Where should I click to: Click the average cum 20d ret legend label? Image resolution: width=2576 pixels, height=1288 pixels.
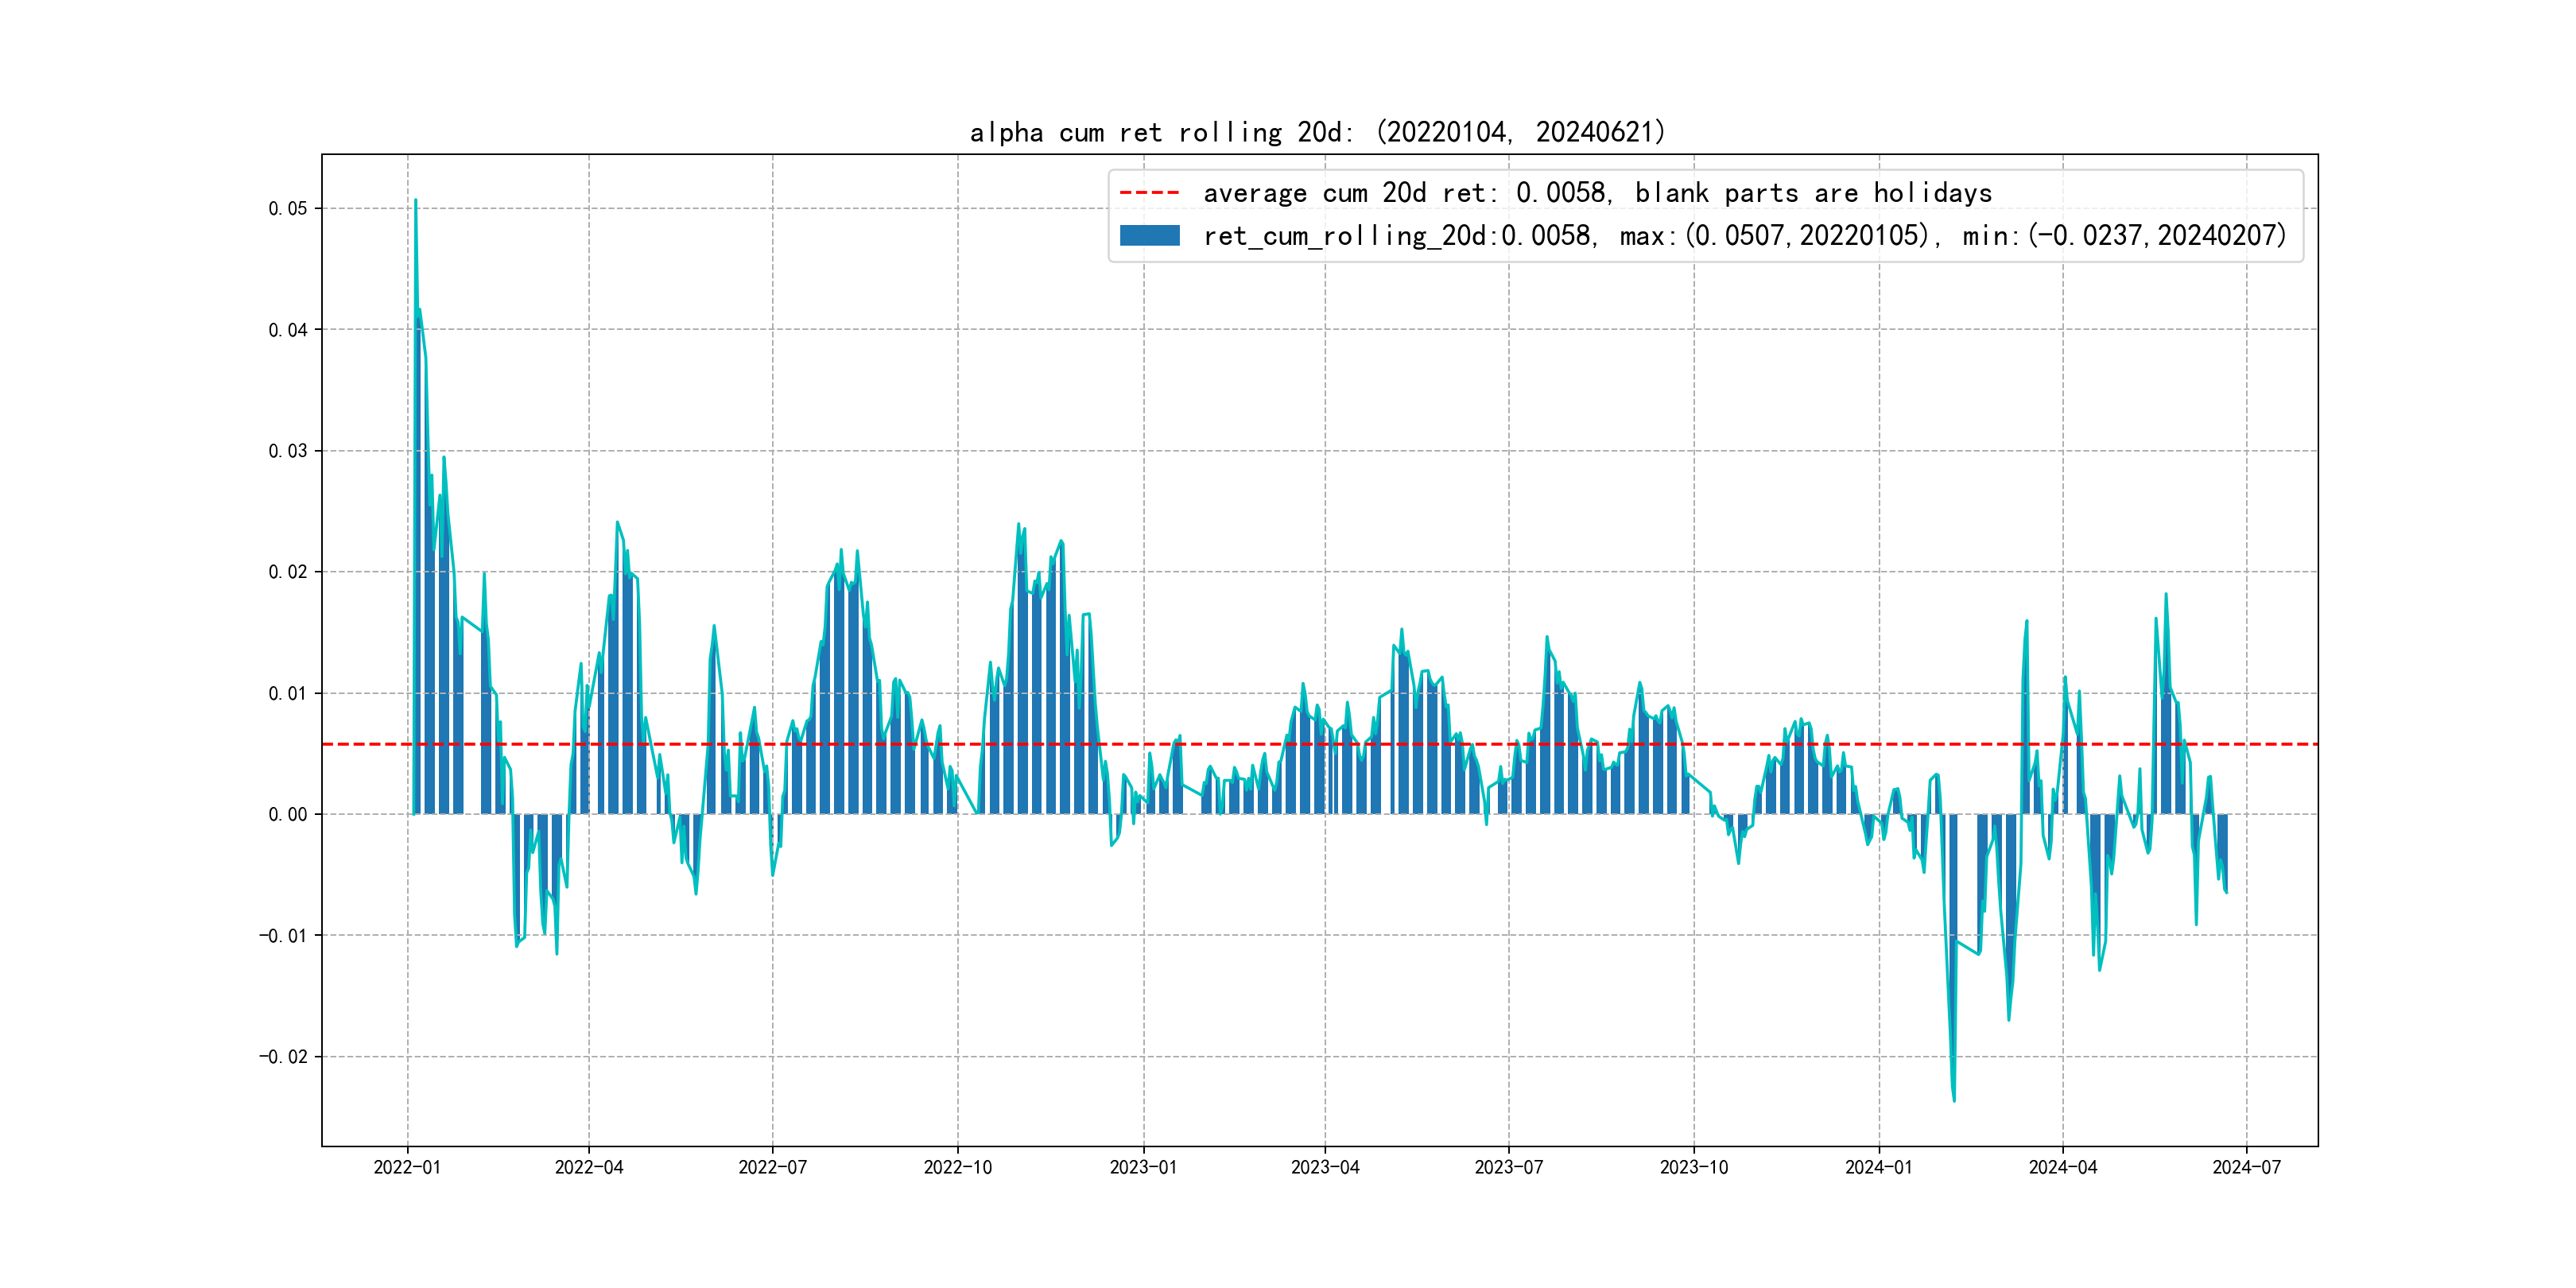(1597, 193)
